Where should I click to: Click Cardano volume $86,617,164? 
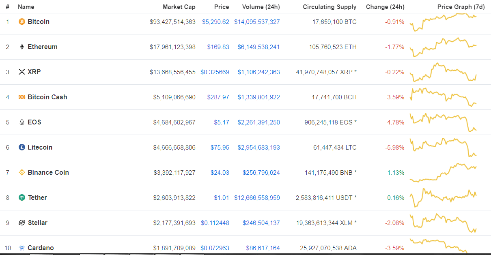coord(263,248)
